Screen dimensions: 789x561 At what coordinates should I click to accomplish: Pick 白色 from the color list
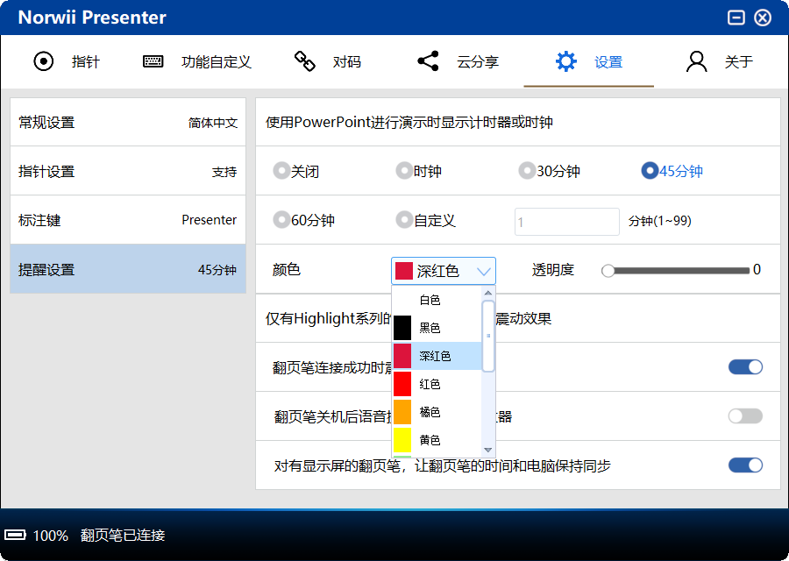437,300
